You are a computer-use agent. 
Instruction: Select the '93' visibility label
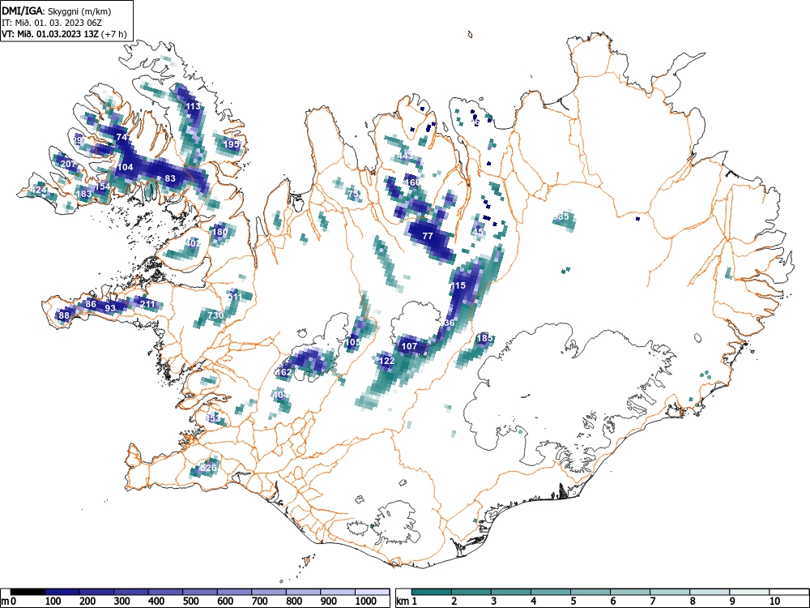point(110,308)
